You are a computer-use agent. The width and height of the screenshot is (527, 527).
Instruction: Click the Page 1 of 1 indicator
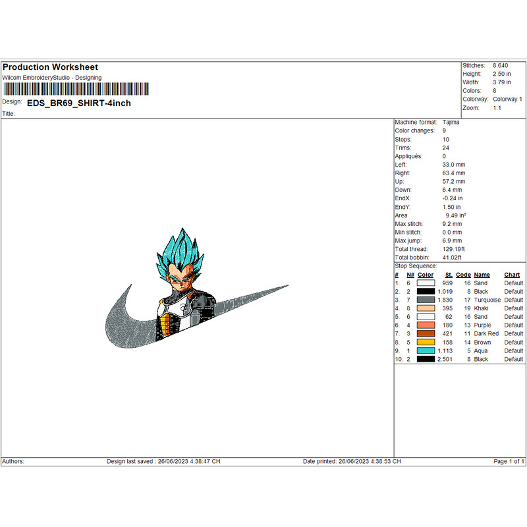tap(509, 462)
